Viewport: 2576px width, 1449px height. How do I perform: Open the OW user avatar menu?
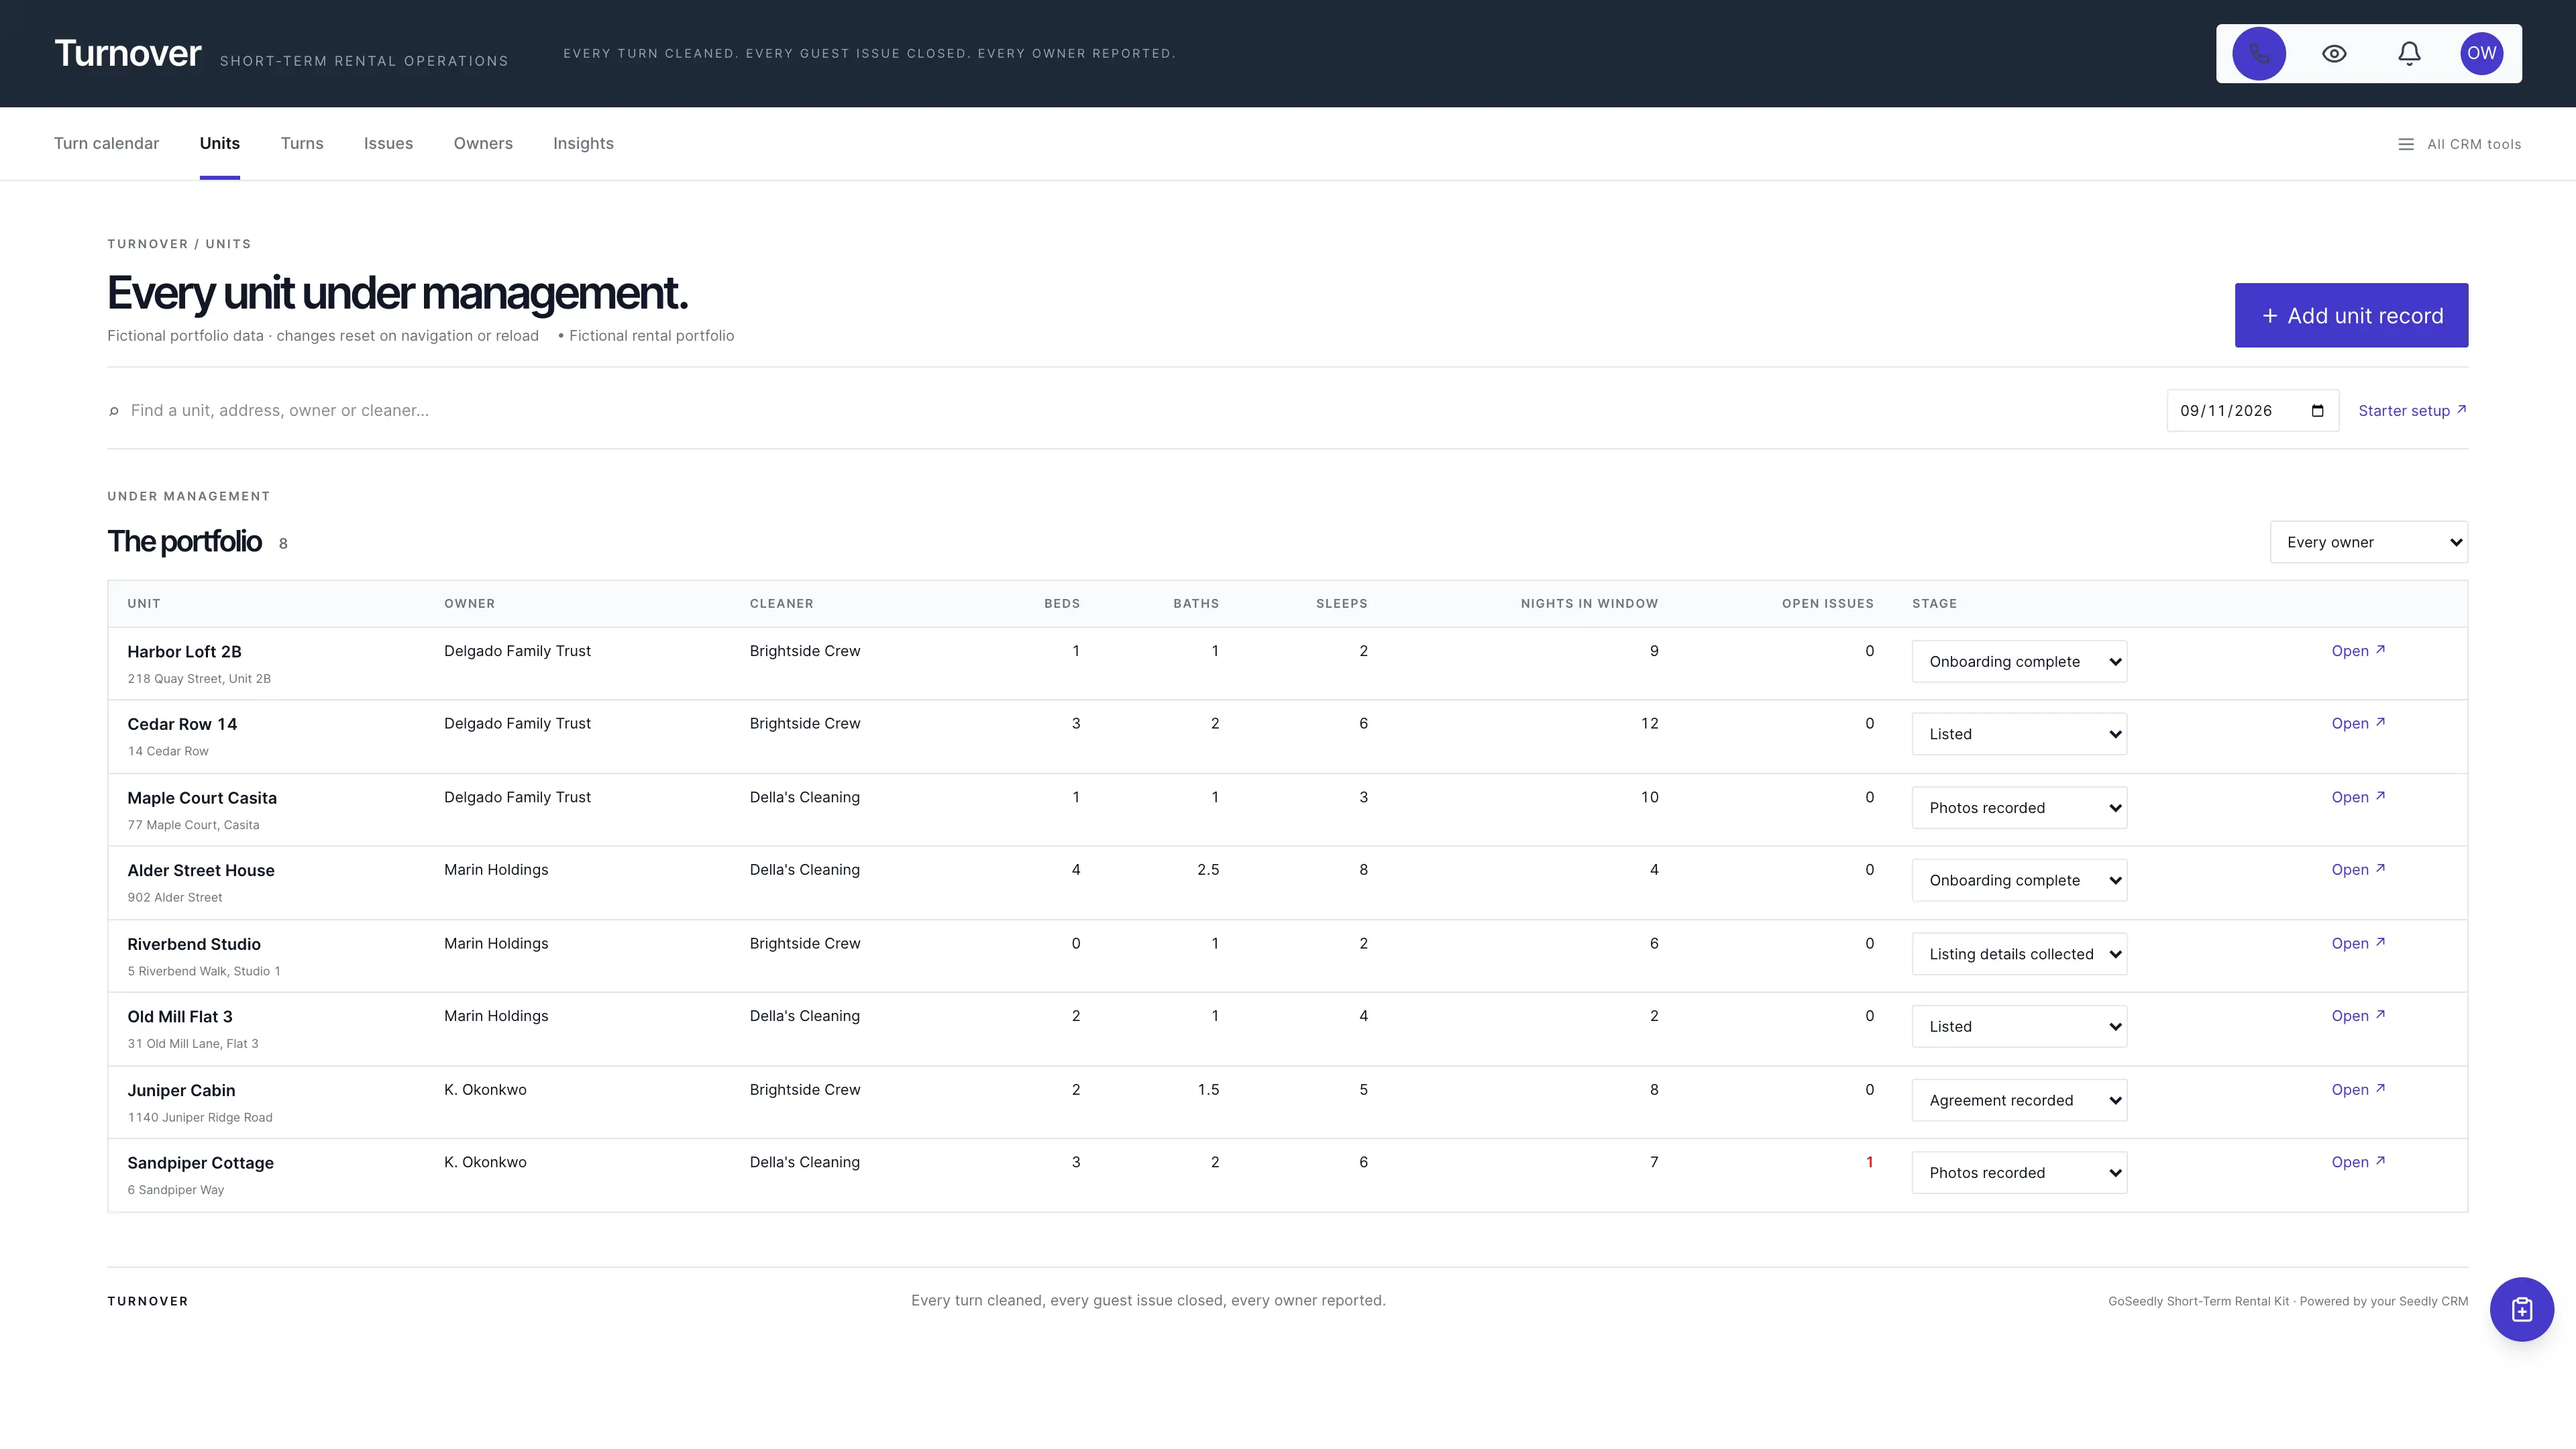(2481, 54)
